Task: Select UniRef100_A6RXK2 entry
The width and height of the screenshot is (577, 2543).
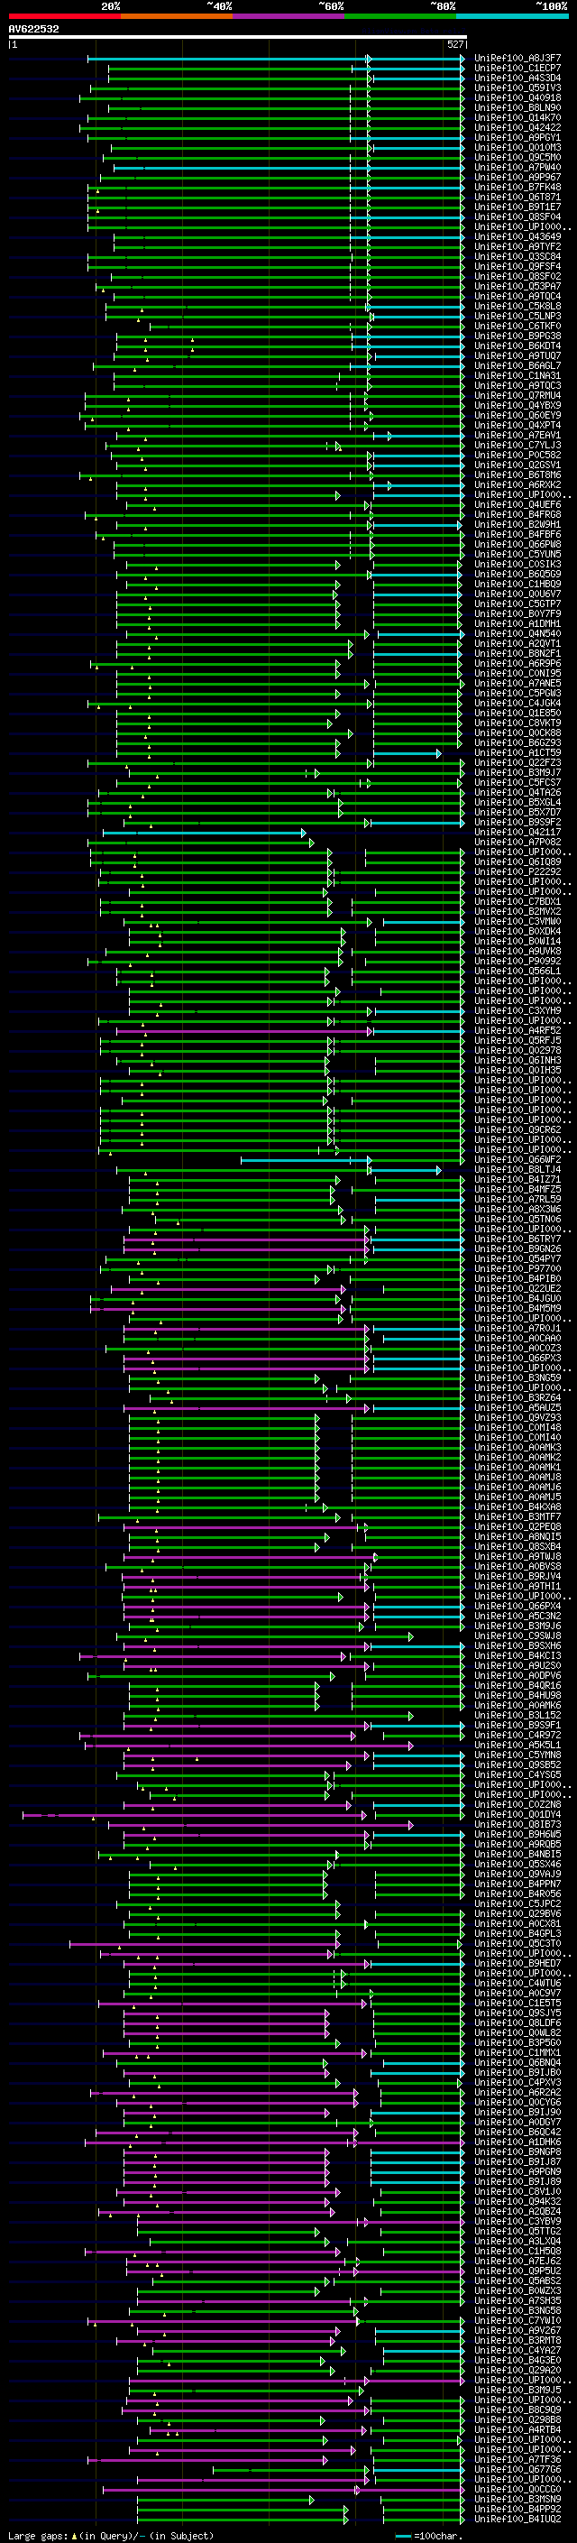Action: click(517, 484)
